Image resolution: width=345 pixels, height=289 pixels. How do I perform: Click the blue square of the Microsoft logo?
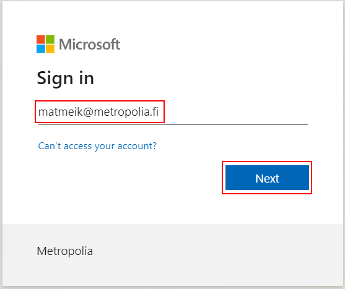41,49
